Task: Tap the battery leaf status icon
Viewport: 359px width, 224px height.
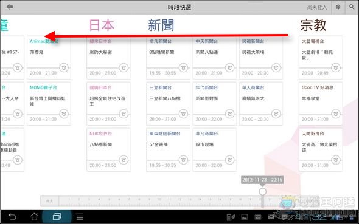Action: coord(231,217)
